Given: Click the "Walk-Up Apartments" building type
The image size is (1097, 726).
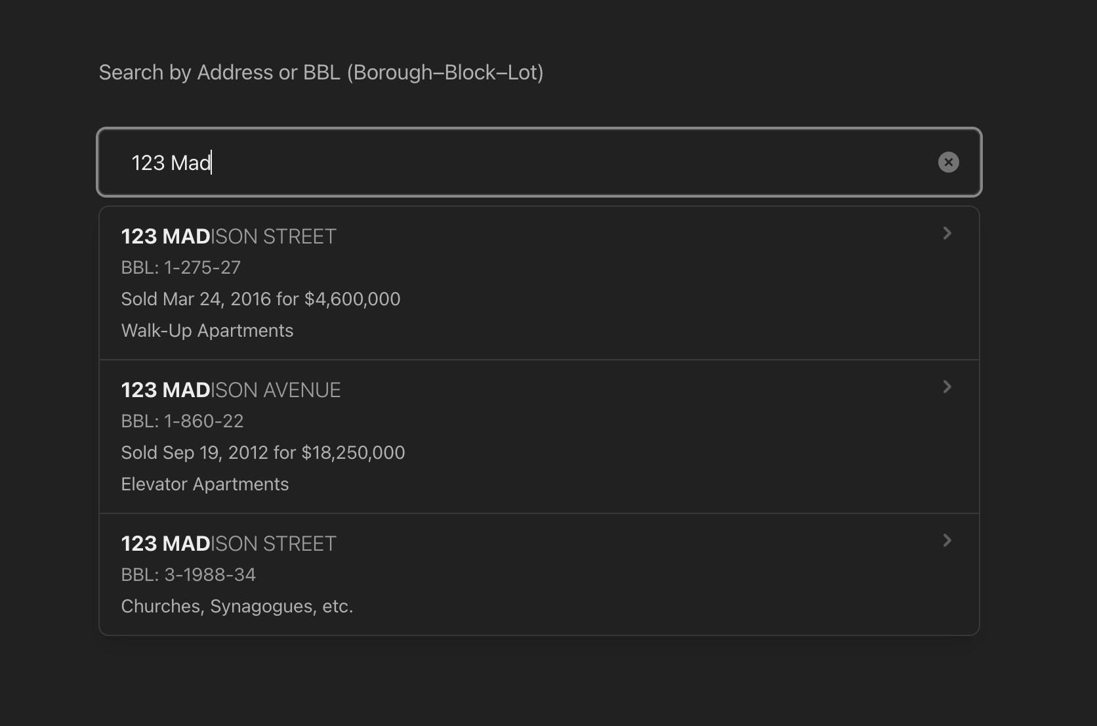Looking at the screenshot, I should click(207, 331).
